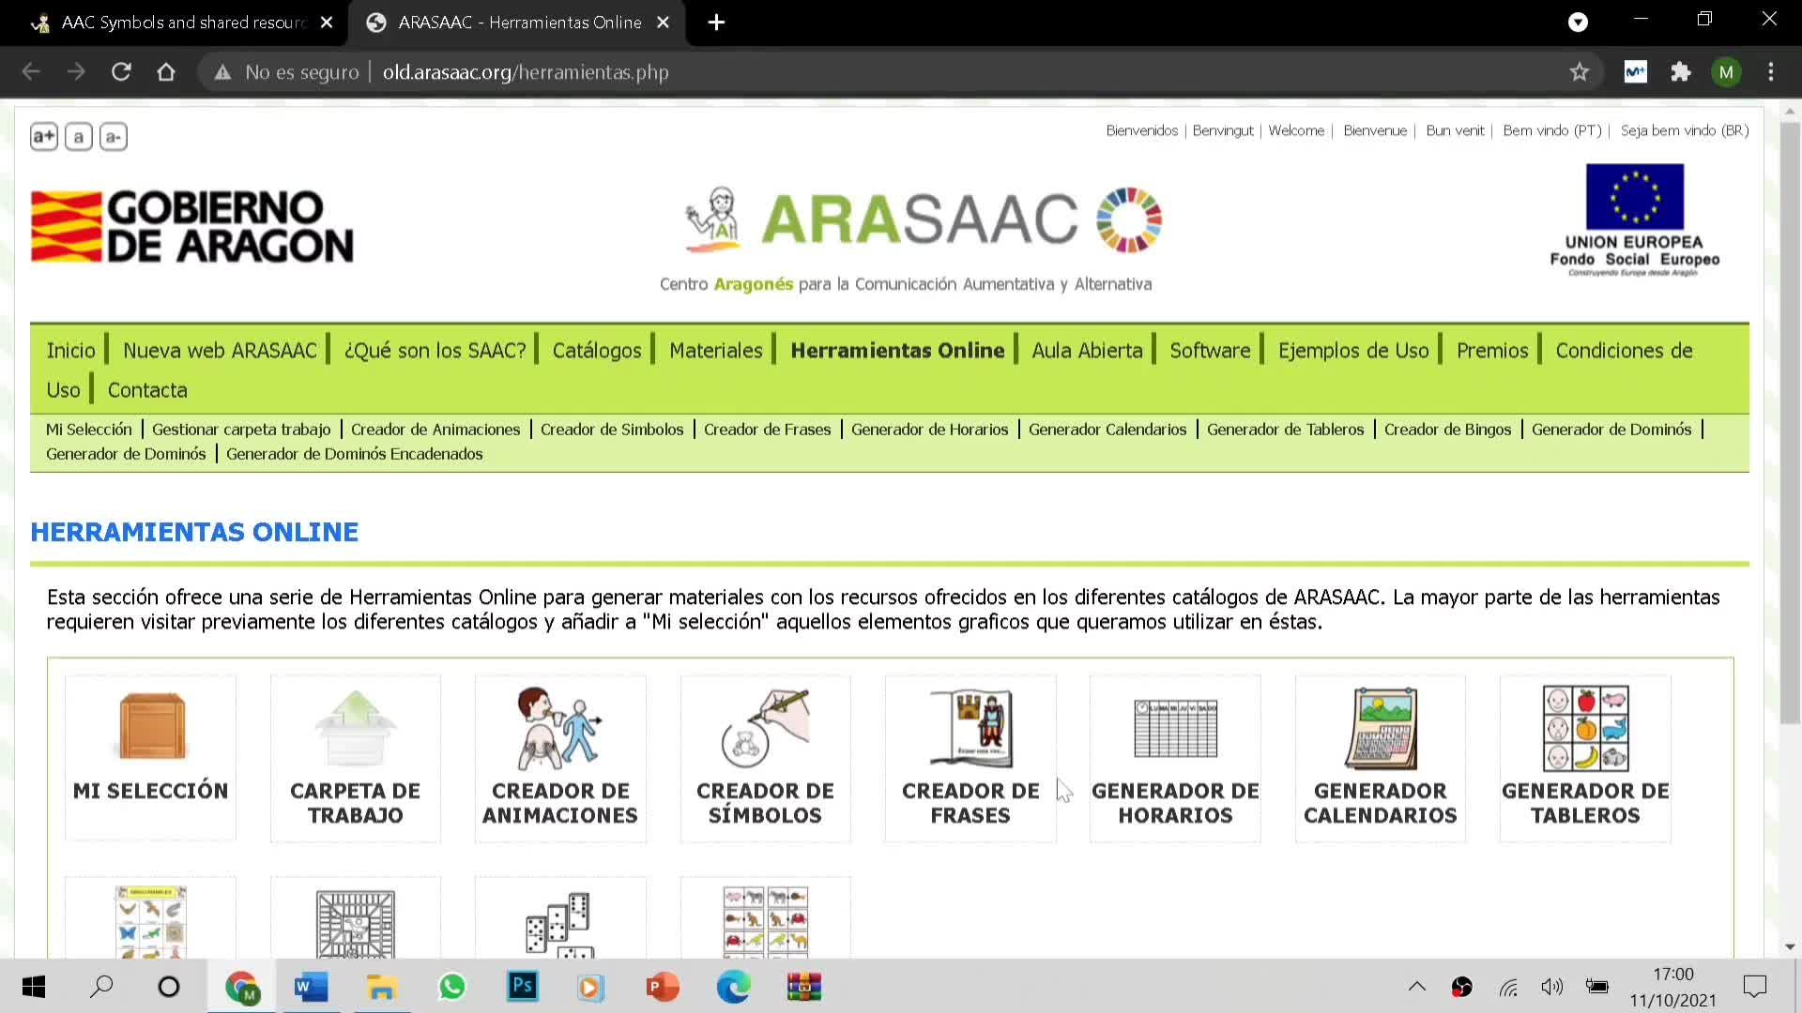
Task: Open the Mi Selección box icon
Action: pos(150,726)
